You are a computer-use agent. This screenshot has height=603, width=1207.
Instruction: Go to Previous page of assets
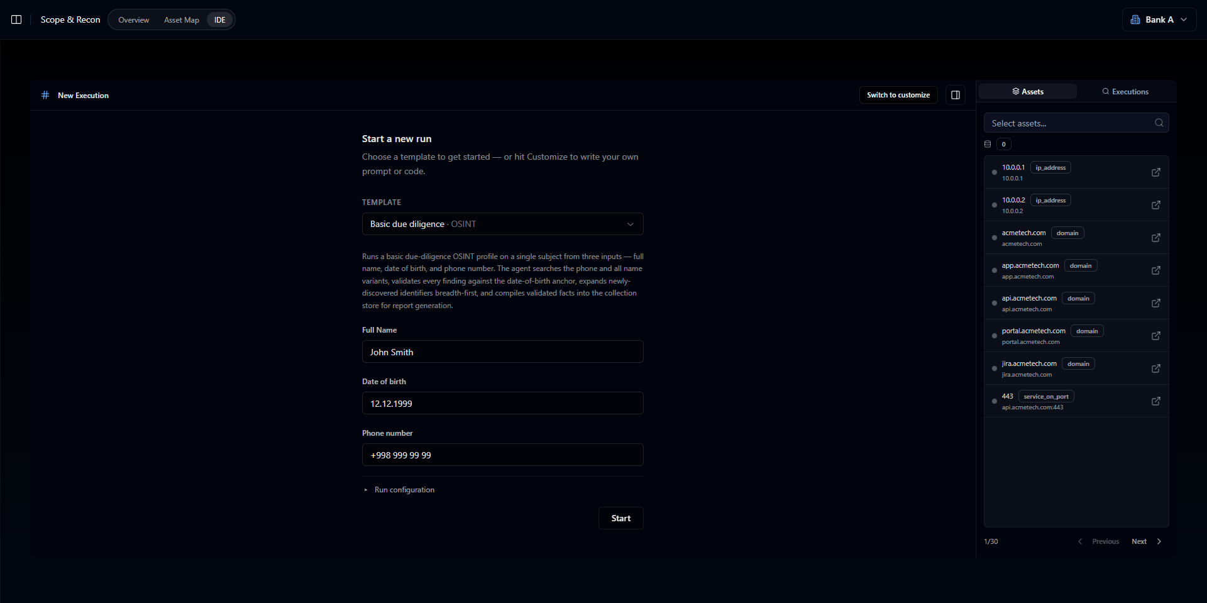coord(1098,541)
